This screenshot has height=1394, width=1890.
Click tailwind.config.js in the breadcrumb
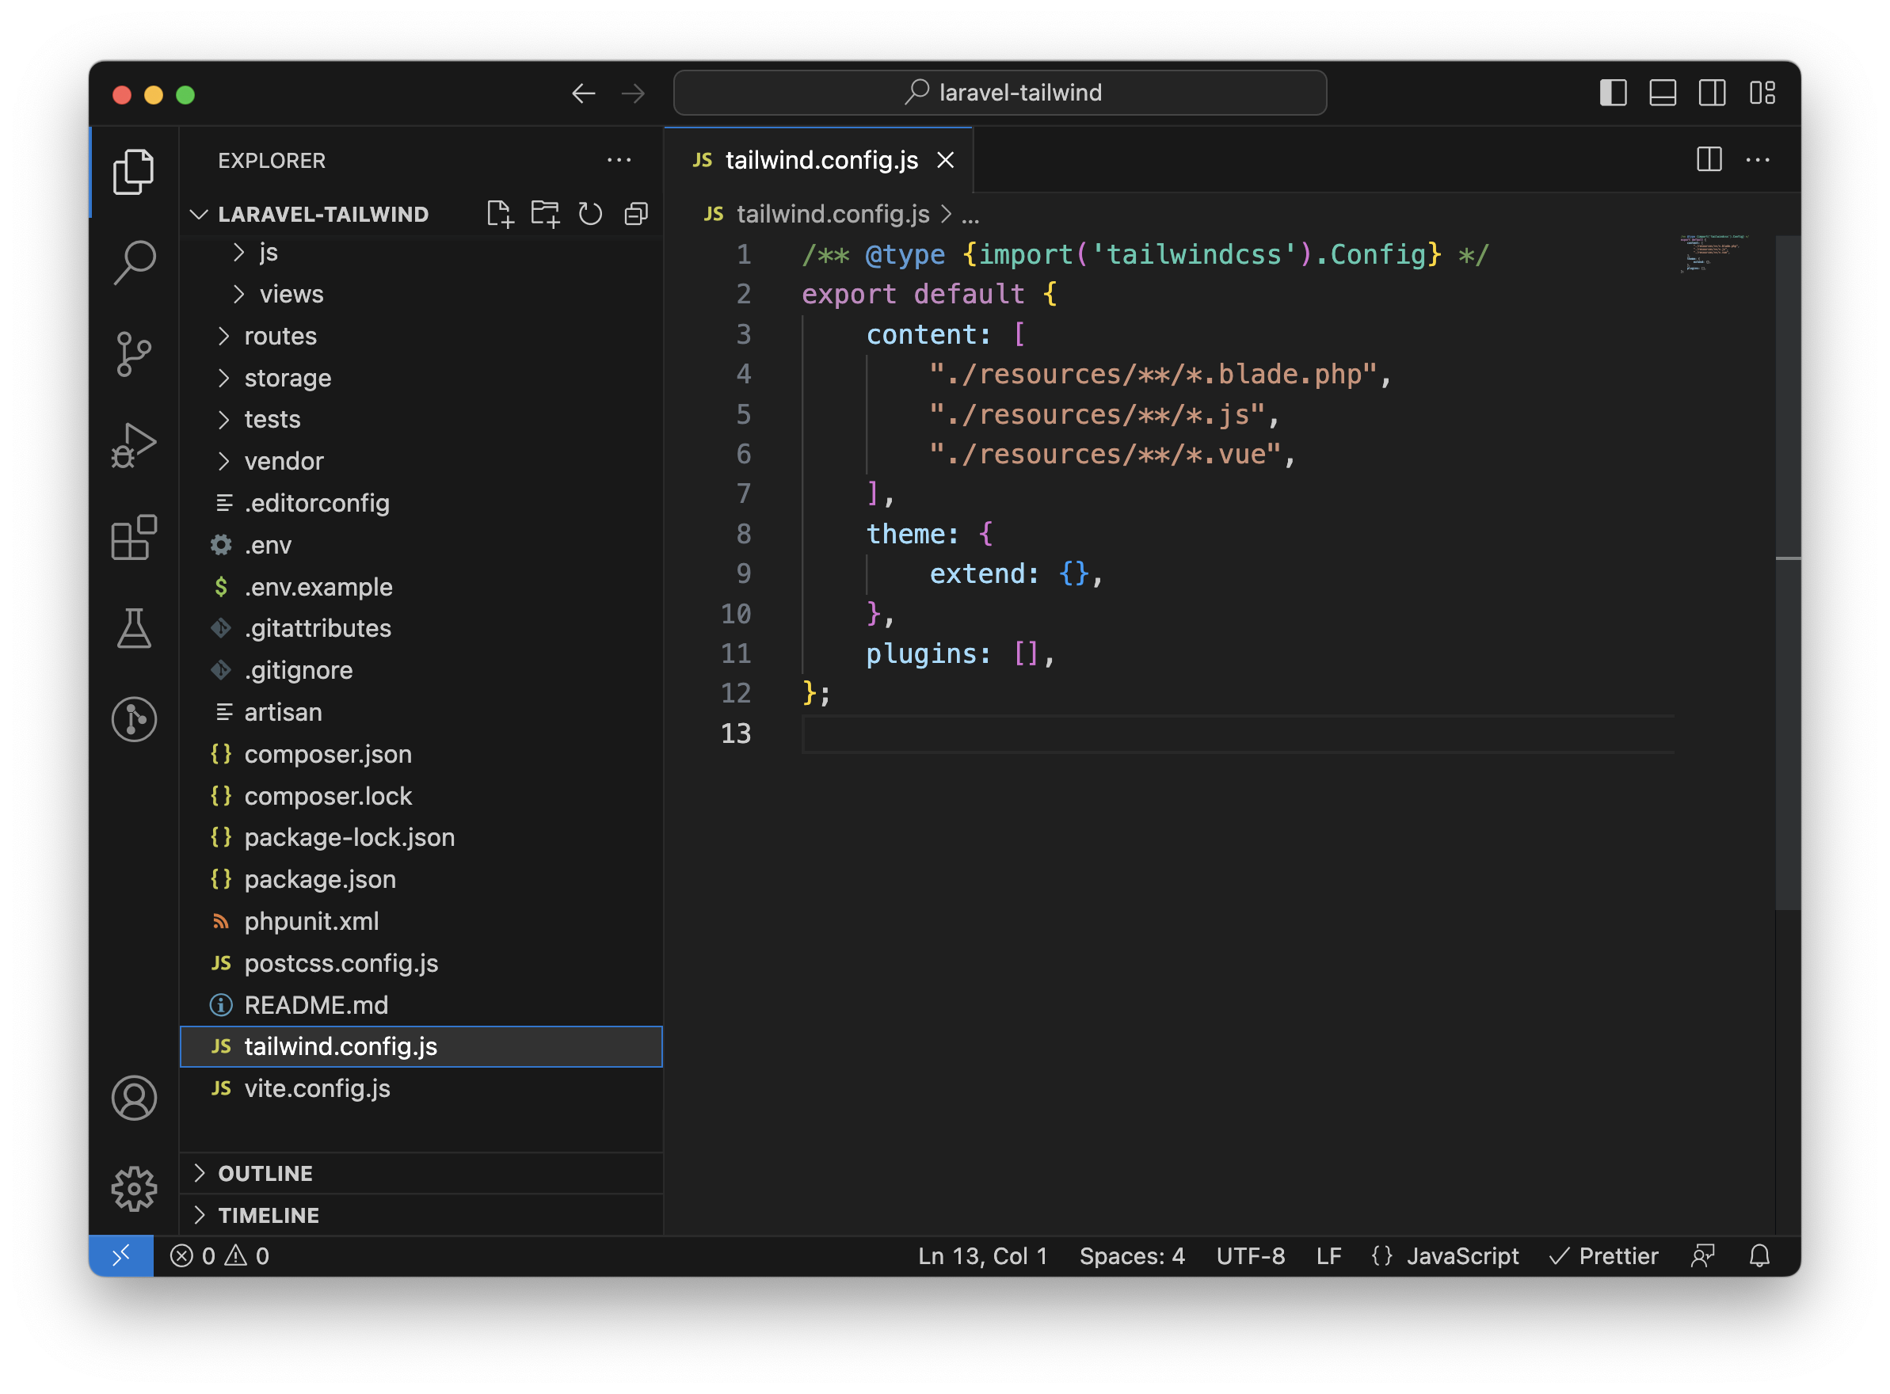pyautogui.click(x=833, y=215)
